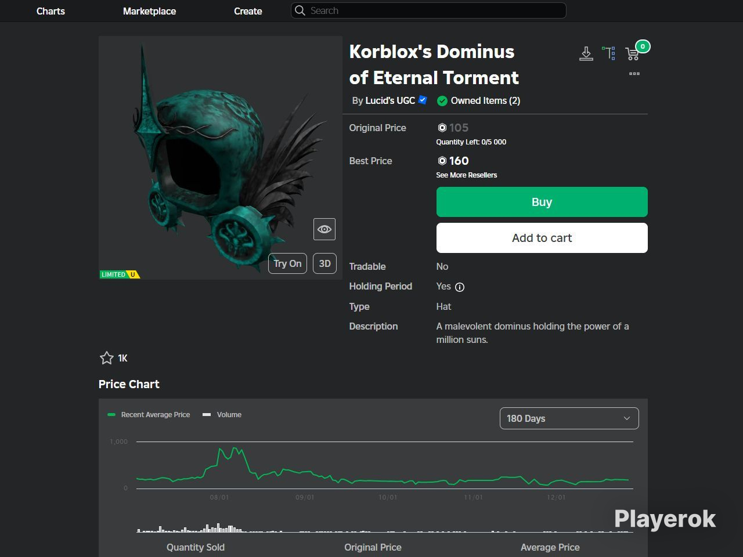This screenshot has height=557, width=743.
Task: Click the 08/01 date label on the chart
Action: point(219,497)
